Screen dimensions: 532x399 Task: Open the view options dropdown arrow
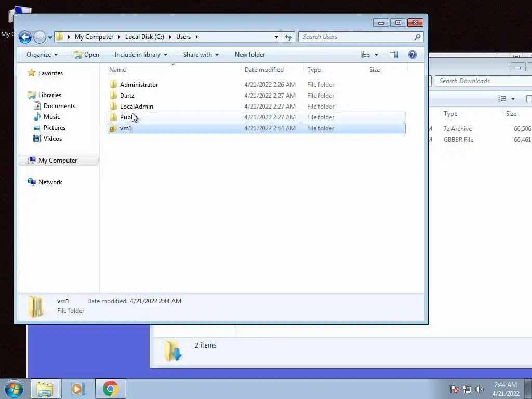(x=376, y=55)
